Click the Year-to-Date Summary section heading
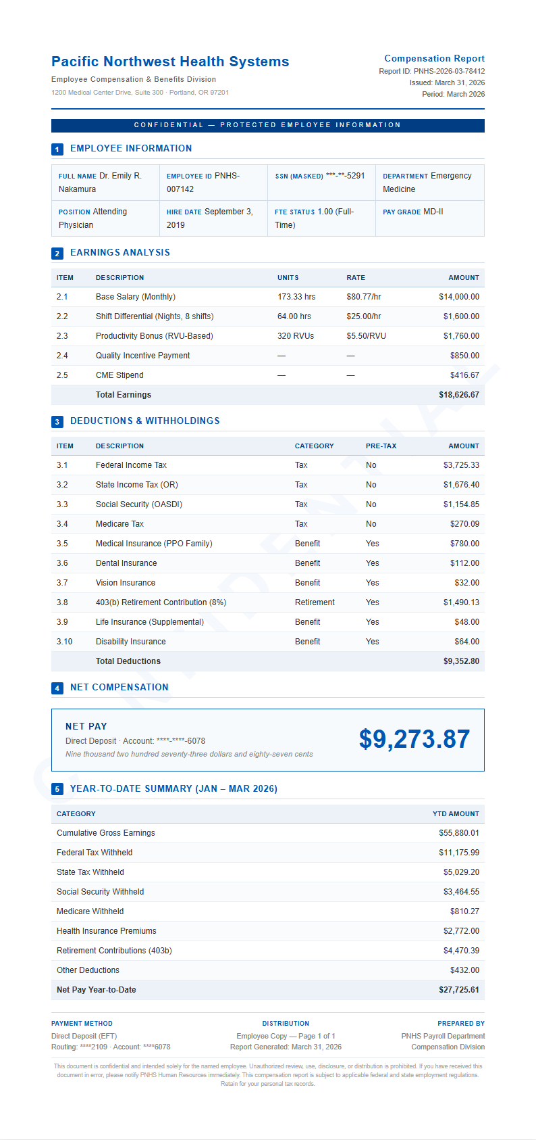The height and width of the screenshot is (1140, 536). (x=173, y=789)
